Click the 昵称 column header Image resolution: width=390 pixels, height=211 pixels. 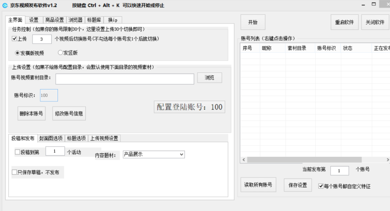point(273,48)
